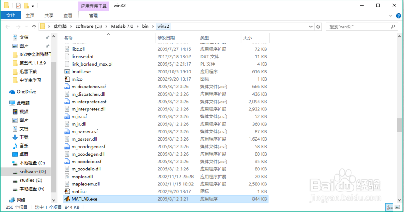Screen dimensions: 404x212
Task: Switch to the 共享 ribbon tab
Action: click(x=49, y=15)
